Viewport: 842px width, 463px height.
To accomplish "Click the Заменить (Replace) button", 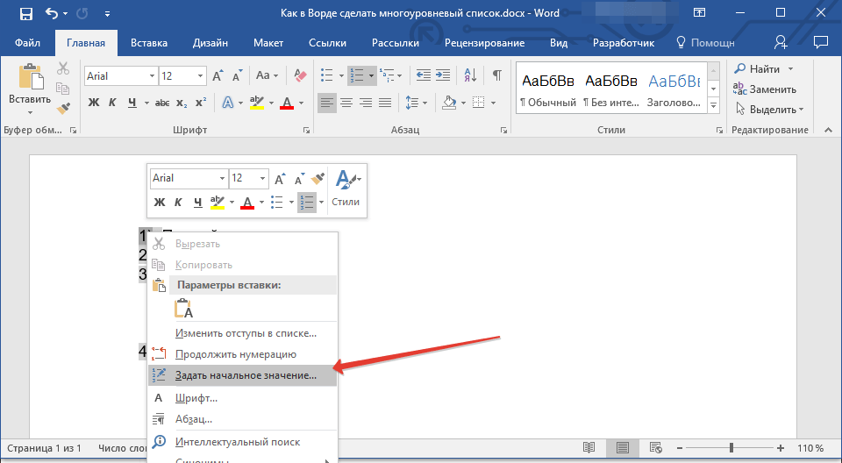I will [x=765, y=89].
